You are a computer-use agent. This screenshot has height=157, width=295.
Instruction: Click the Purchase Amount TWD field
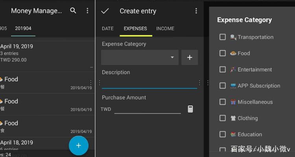(x=147, y=109)
